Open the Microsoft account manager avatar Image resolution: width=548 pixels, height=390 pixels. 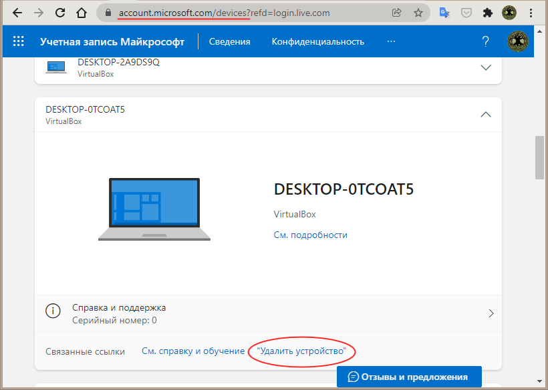pyautogui.click(x=518, y=41)
